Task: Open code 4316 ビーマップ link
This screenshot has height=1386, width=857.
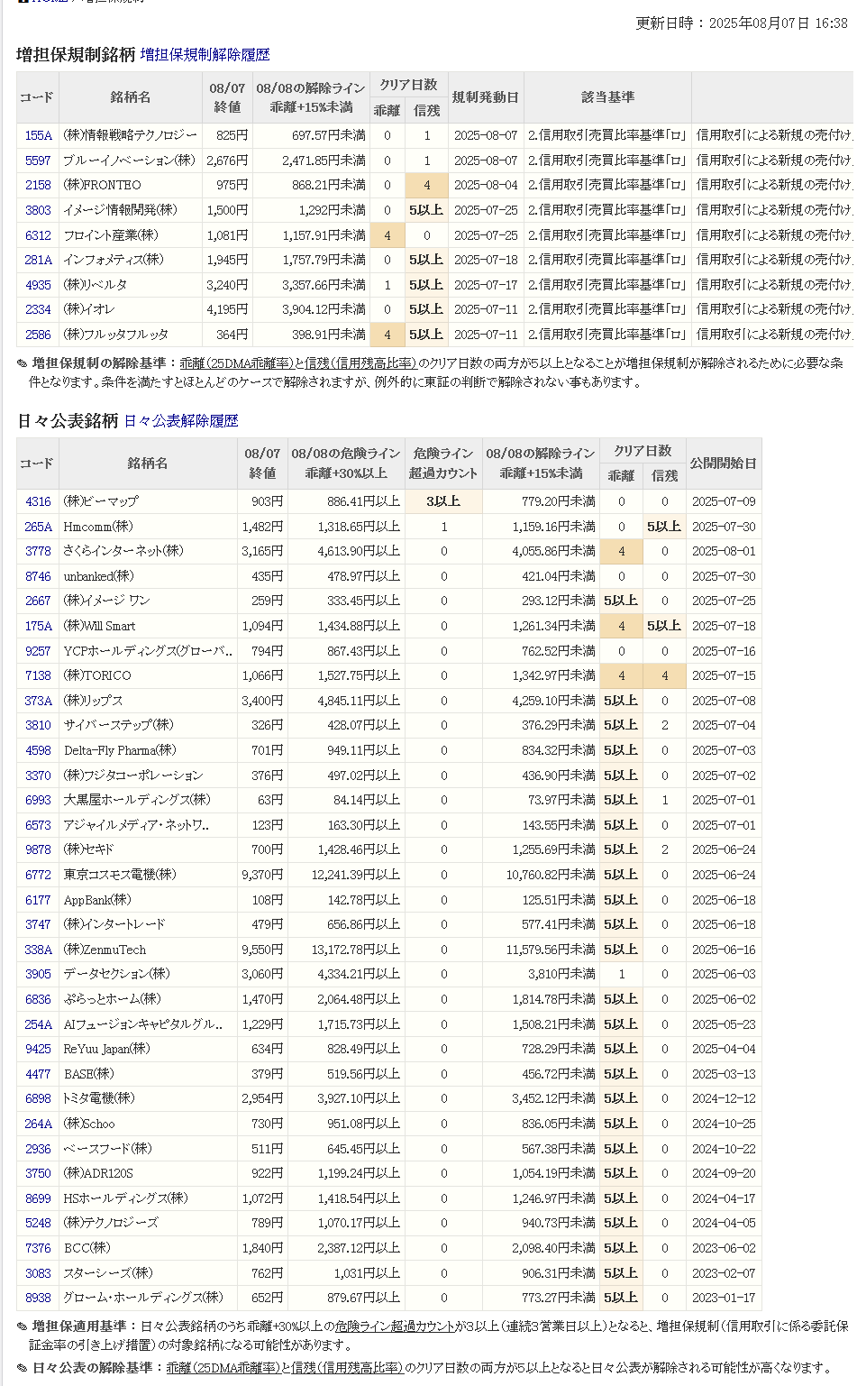Action: 38,501
